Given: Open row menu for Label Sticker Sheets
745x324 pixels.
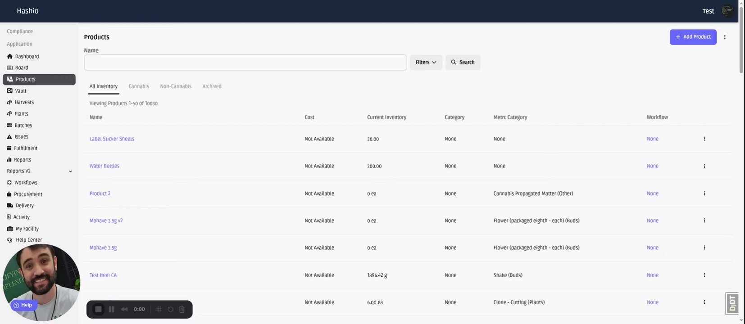Looking at the screenshot, I should (x=704, y=139).
